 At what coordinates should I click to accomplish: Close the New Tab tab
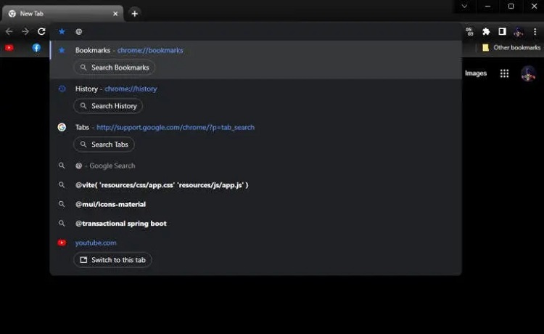pos(115,14)
